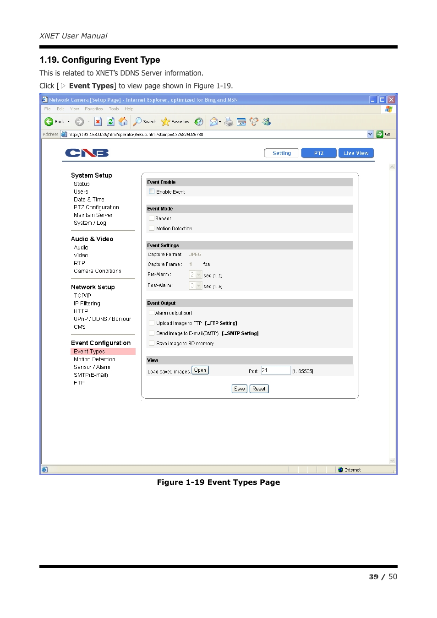437x618 pixels.
Task: Enable the Alarm output port checkbox
Action: 152,313
